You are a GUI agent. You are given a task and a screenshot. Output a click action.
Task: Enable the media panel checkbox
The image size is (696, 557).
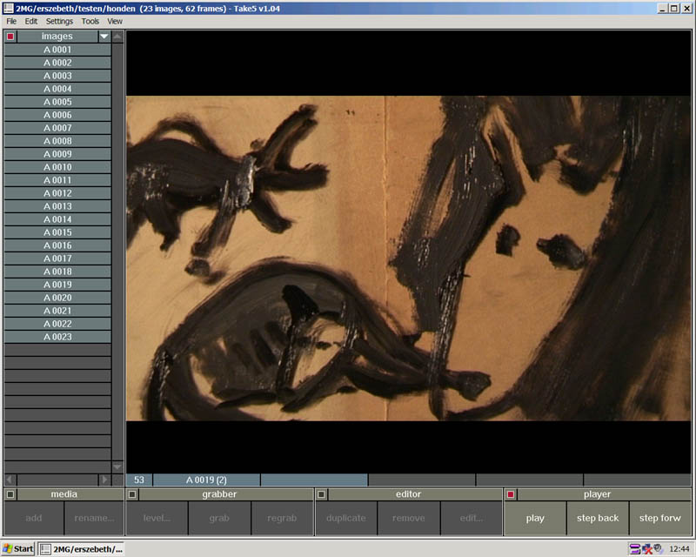tap(10, 494)
